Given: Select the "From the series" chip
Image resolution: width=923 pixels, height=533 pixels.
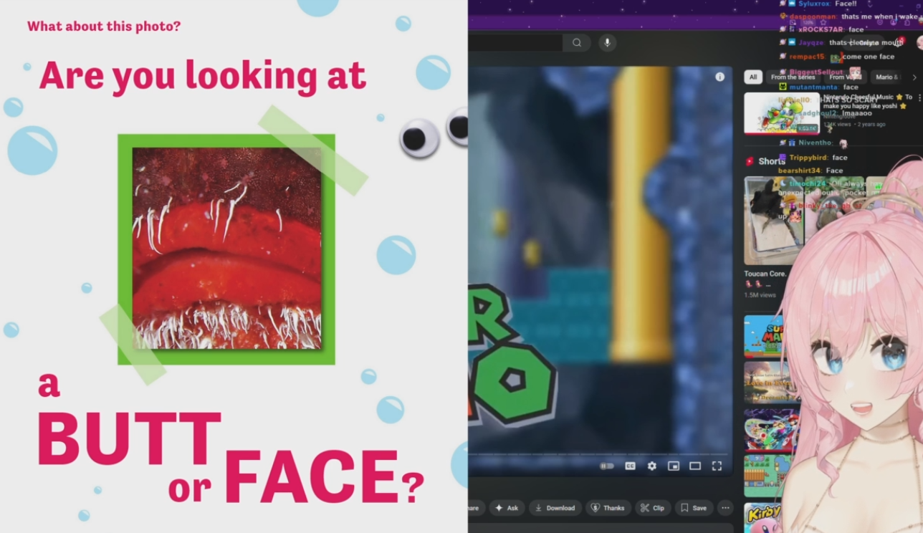Looking at the screenshot, I should (792, 77).
